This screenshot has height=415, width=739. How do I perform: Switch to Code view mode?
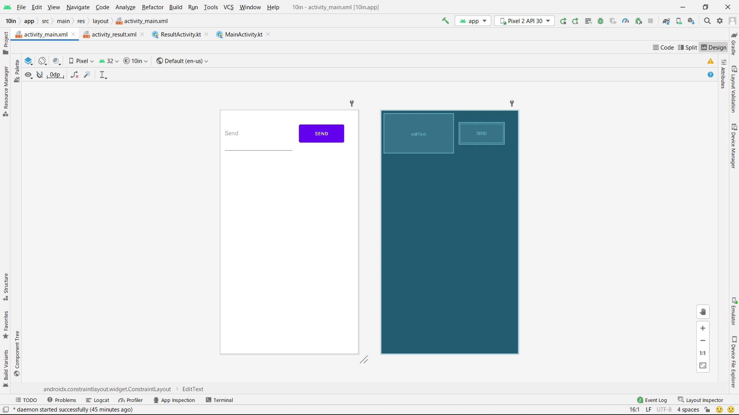click(x=663, y=48)
